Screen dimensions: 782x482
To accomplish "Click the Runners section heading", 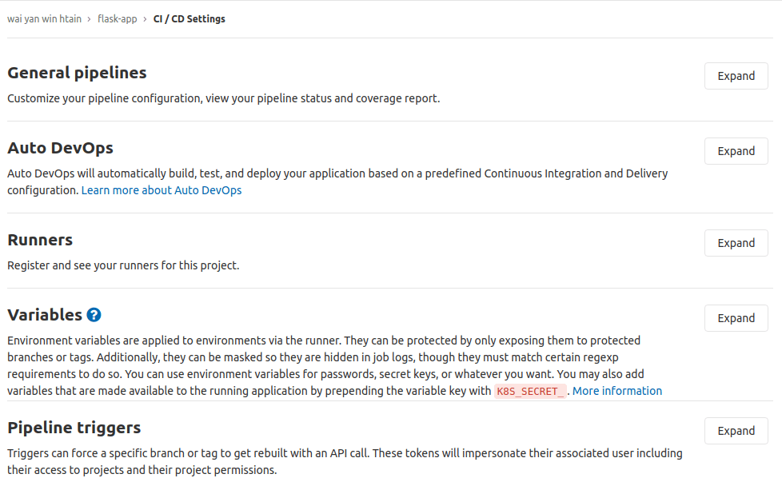I will click(x=40, y=240).
